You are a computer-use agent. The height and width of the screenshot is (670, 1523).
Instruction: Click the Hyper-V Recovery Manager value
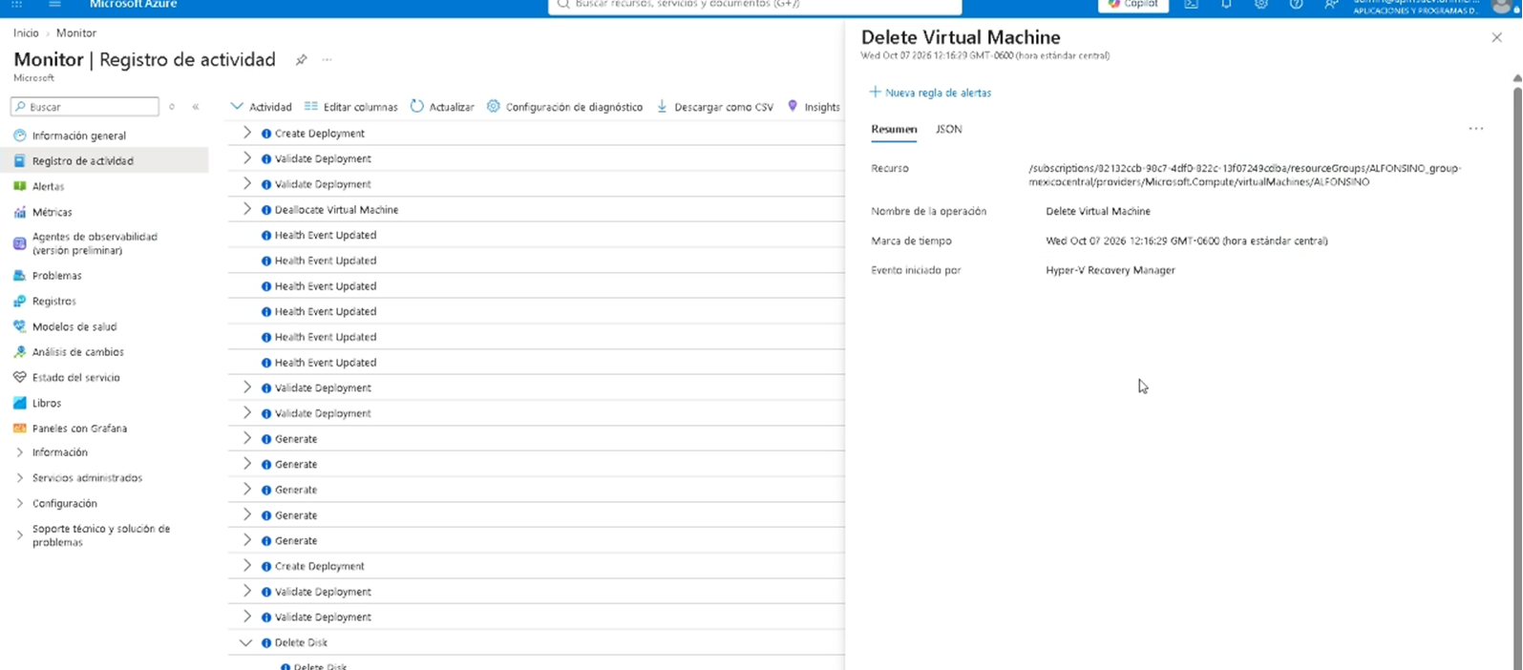[1111, 270]
